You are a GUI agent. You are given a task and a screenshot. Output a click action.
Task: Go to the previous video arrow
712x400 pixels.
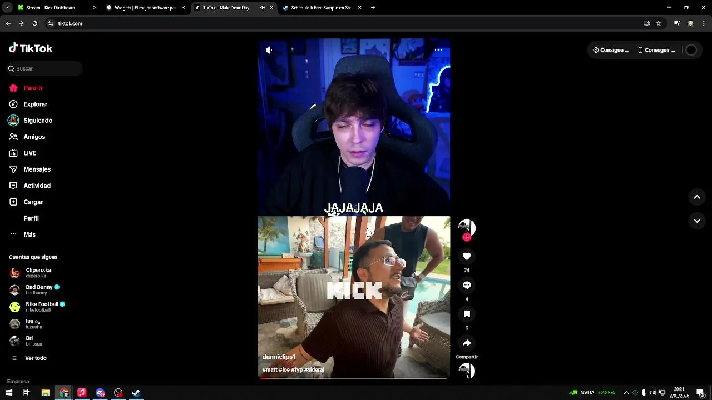(x=697, y=197)
